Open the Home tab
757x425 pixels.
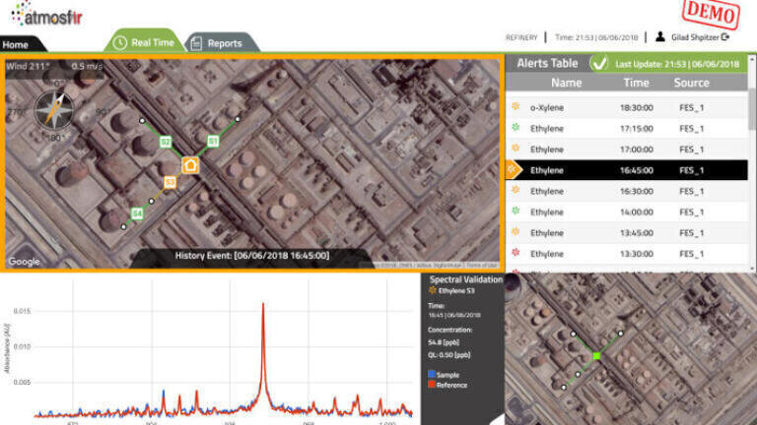pyautogui.click(x=20, y=45)
